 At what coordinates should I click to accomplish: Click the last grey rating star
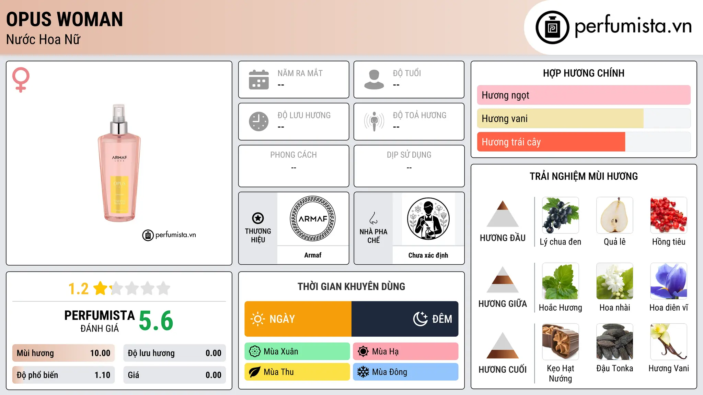pyautogui.click(x=164, y=288)
